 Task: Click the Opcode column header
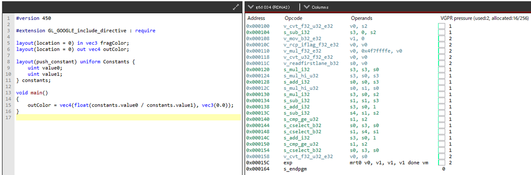coord(293,19)
